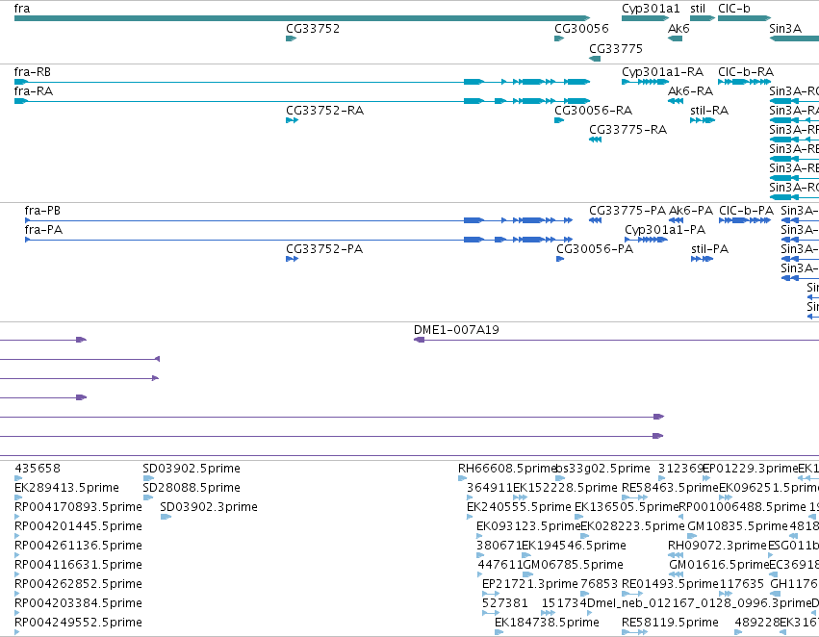The width and height of the screenshot is (819, 637).
Task: Select the fra-PA protein label
Action: coord(43,230)
